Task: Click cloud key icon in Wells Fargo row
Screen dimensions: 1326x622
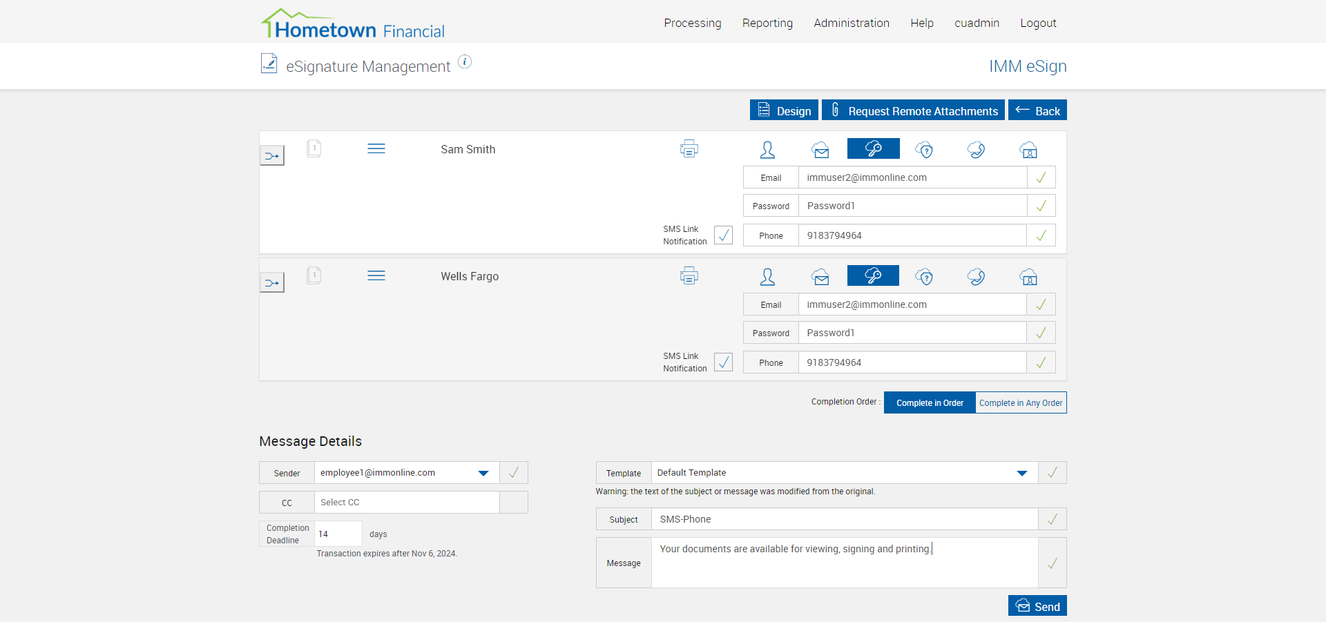Action: pos(873,275)
